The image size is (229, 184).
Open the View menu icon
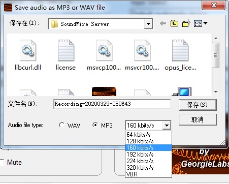click(198, 23)
